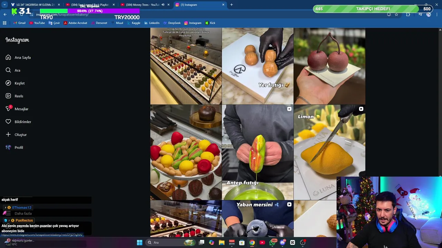Open DeepSeek bookmark

172,23
